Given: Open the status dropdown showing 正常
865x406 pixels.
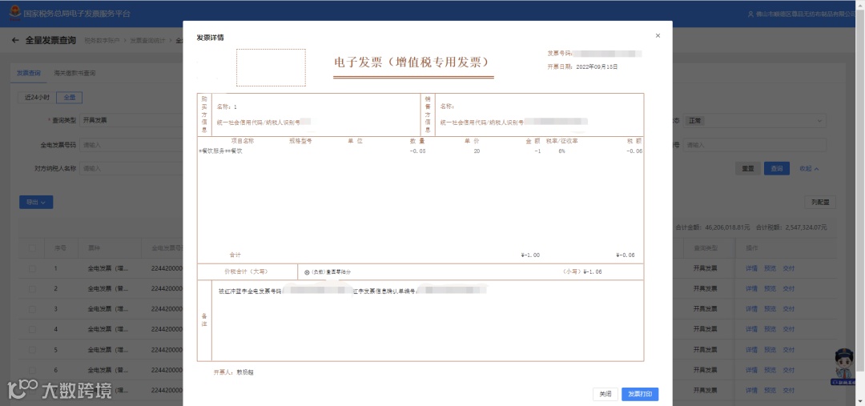Looking at the screenshot, I should (x=754, y=120).
